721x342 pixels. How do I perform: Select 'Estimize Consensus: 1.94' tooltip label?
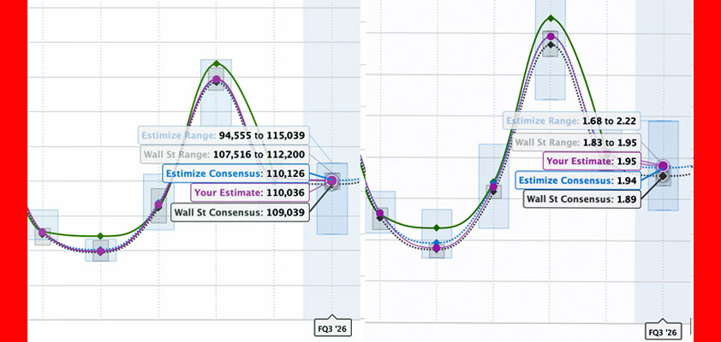coord(578,180)
